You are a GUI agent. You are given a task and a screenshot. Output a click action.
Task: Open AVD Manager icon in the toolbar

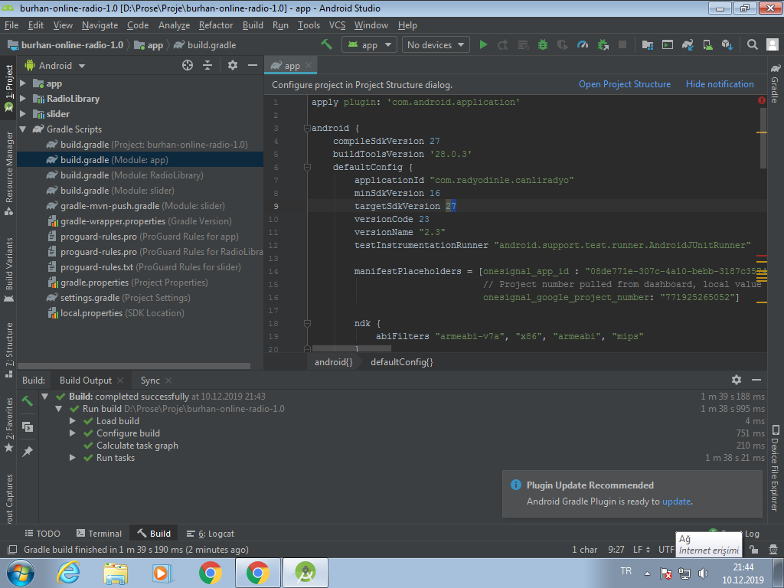707,44
